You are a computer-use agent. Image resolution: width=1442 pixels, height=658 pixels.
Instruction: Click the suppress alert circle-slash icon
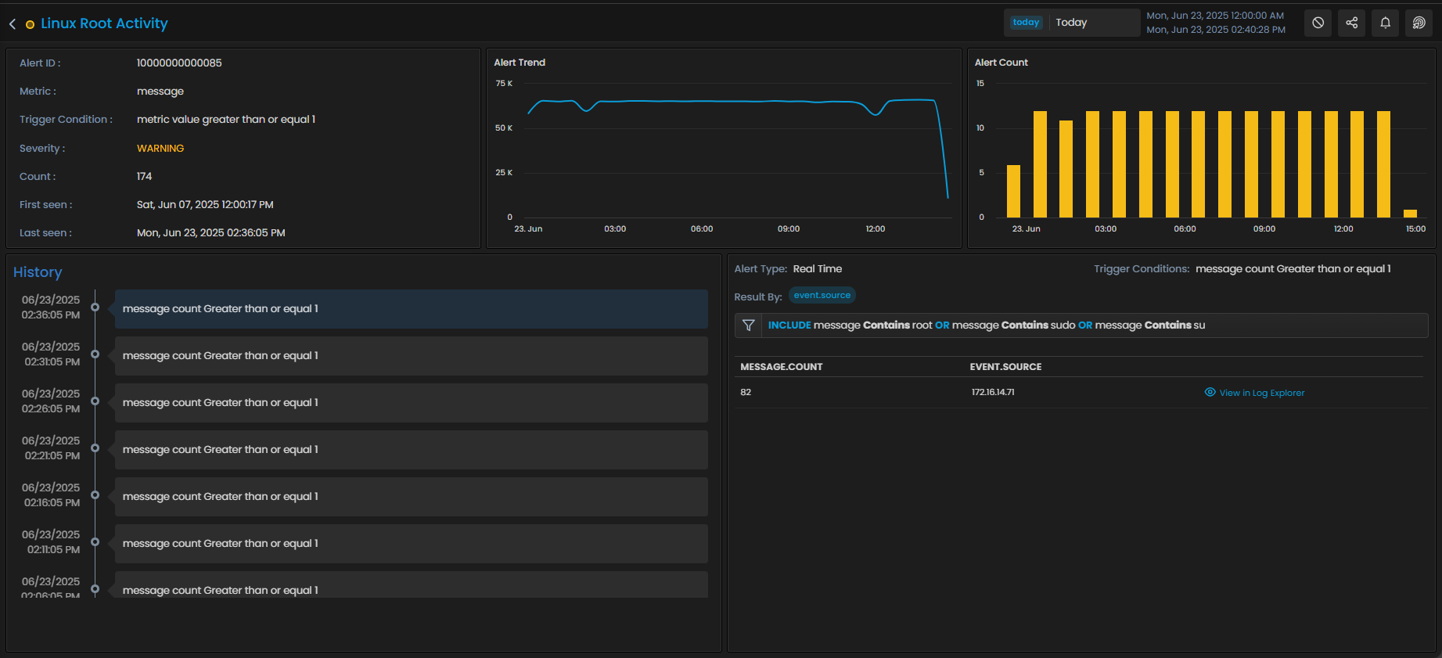(1318, 23)
